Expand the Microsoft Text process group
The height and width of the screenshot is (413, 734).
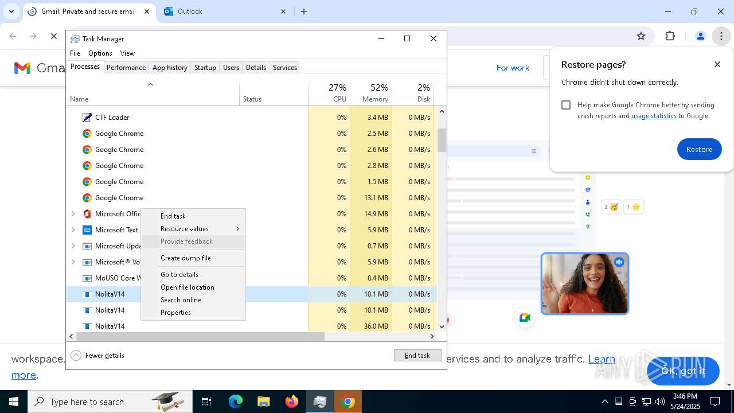(x=73, y=229)
